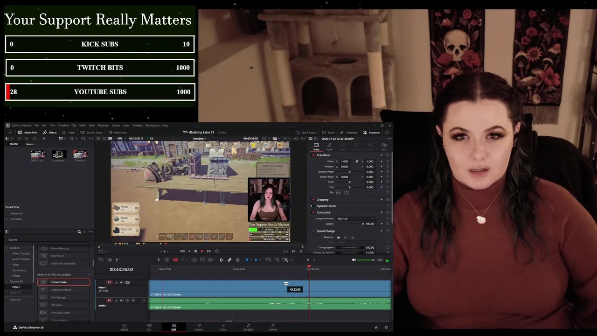This screenshot has height=336, width=597.
Task: Switch to the Cut page
Action: tap(149, 327)
